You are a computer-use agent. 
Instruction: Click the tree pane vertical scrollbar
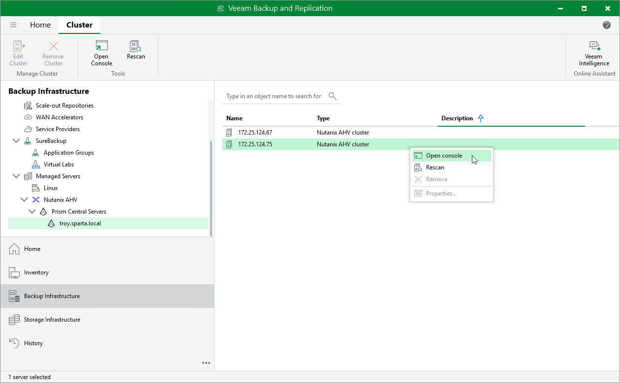click(212, 189)
